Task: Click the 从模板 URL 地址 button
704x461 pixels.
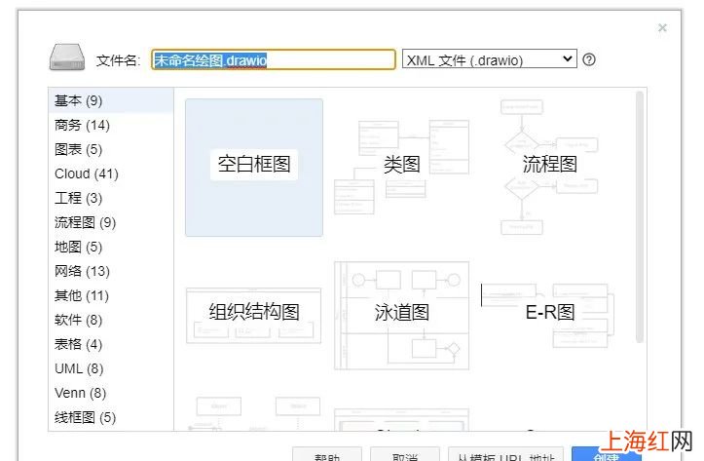Action: point(505,455)
